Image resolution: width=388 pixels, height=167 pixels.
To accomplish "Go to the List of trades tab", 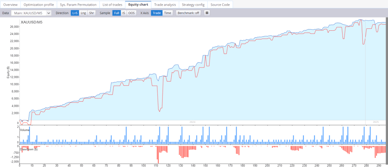I will click(x=112, y=5).
